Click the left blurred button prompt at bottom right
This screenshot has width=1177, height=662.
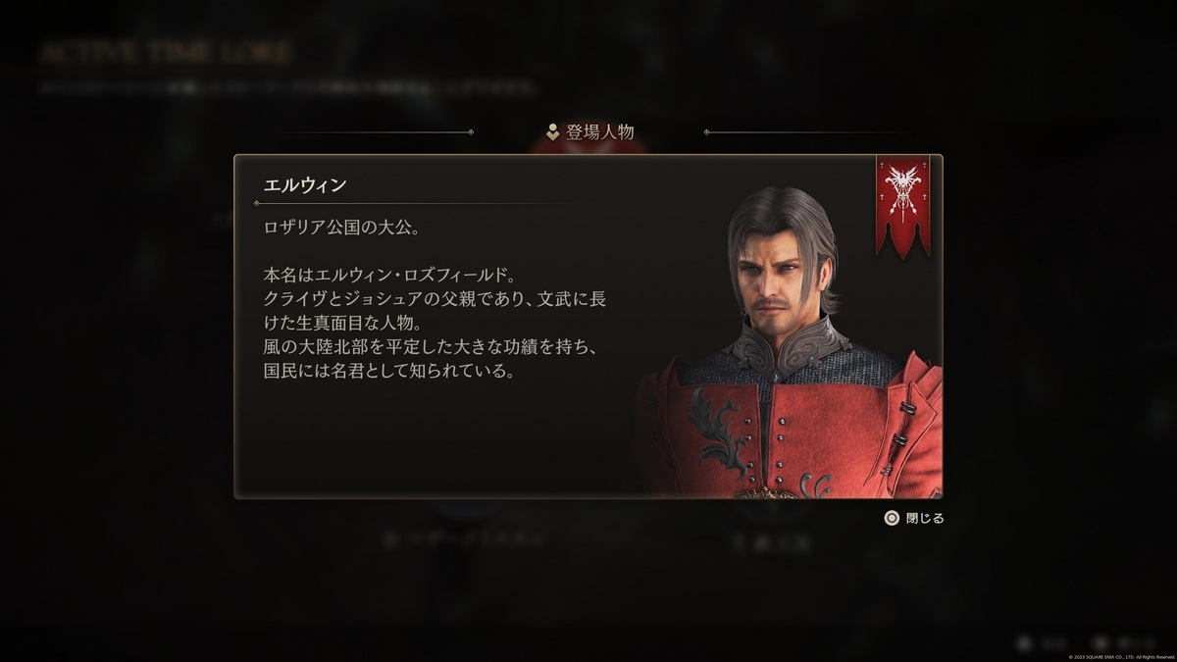(x=1042, y=642)
